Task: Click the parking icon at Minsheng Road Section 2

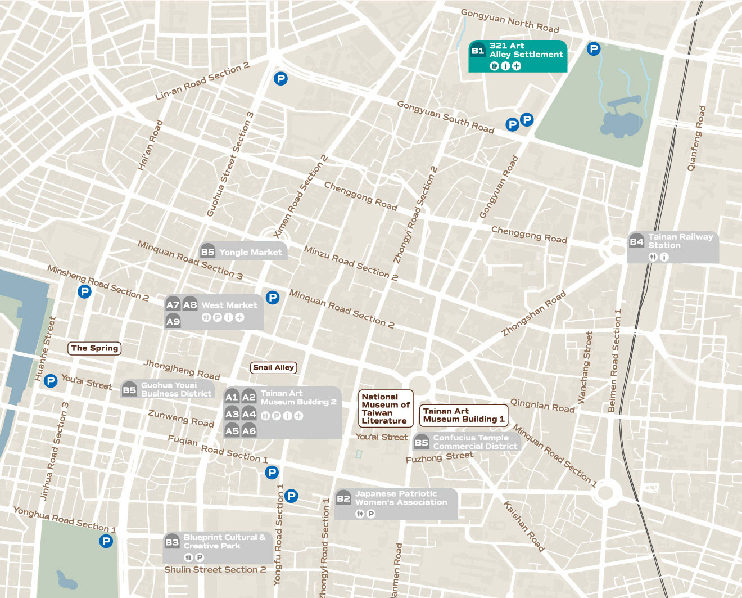Action: point(84,291)
